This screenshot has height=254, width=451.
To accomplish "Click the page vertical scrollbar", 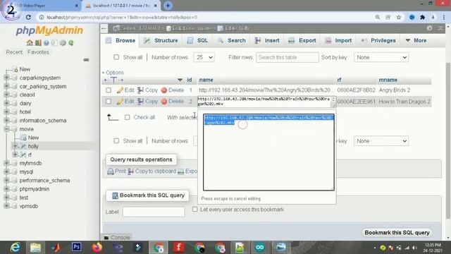I will (x=448, y=140).
